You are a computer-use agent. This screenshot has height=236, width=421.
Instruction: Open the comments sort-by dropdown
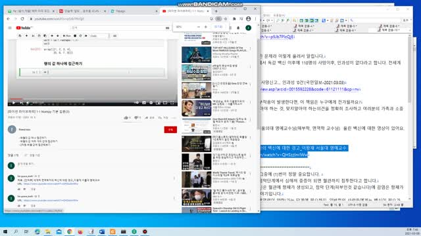32,155
